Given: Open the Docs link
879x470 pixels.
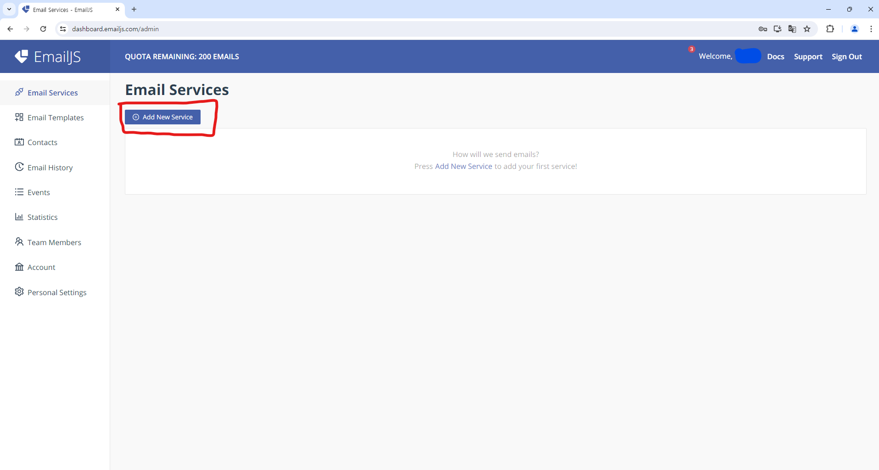Looking at the screenshot, I should click(776, 56).
